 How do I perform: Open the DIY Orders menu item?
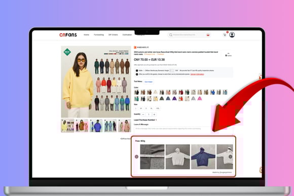pyautogui.click(x=113, y=35)
